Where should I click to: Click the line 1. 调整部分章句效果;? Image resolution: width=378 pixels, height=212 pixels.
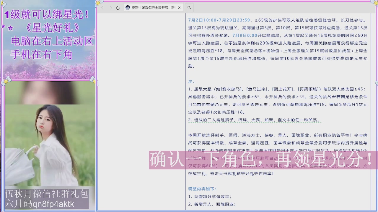(x=210, y=196)
